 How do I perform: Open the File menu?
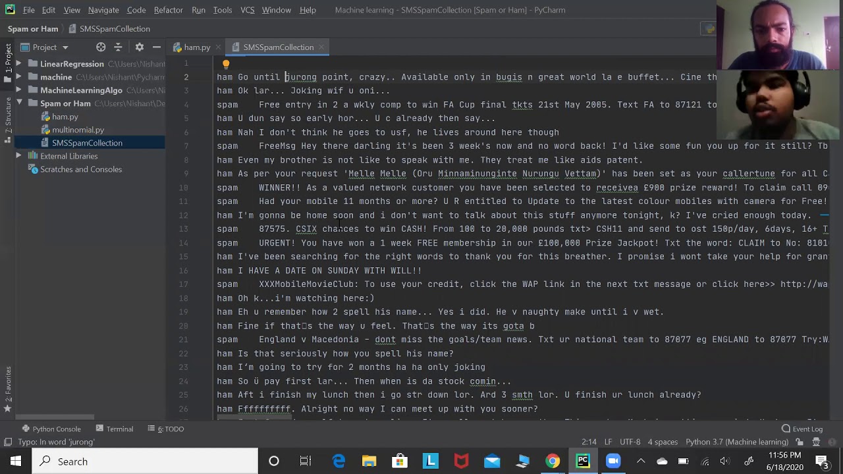coord(28,10)
